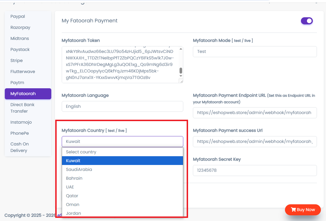
Task: Go to the Paystack settings
Action: pos(20,50)
